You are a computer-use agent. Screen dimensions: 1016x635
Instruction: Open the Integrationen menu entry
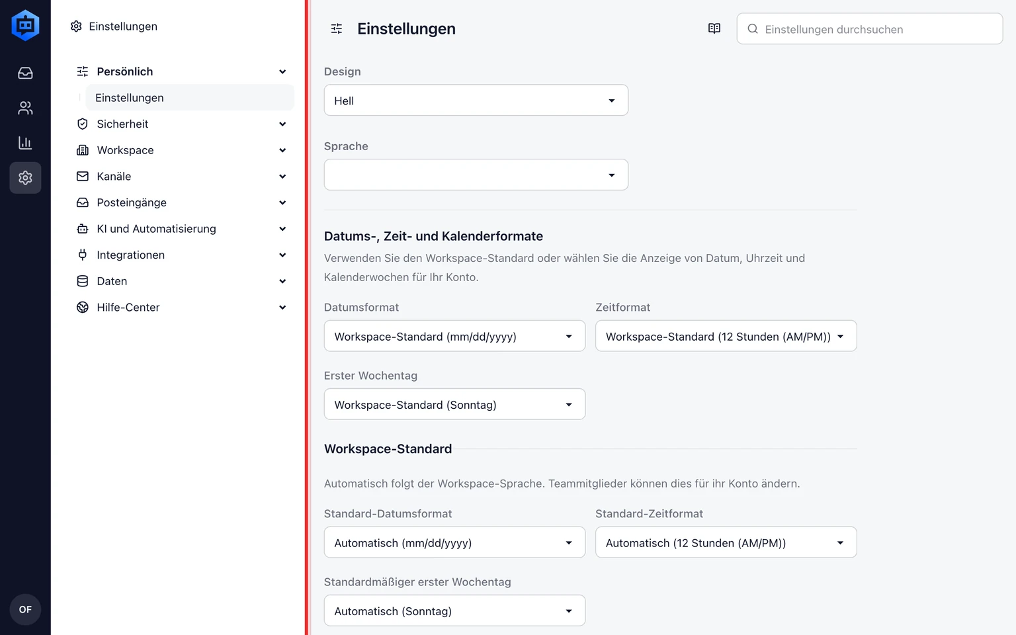click(x=182, y=255)
